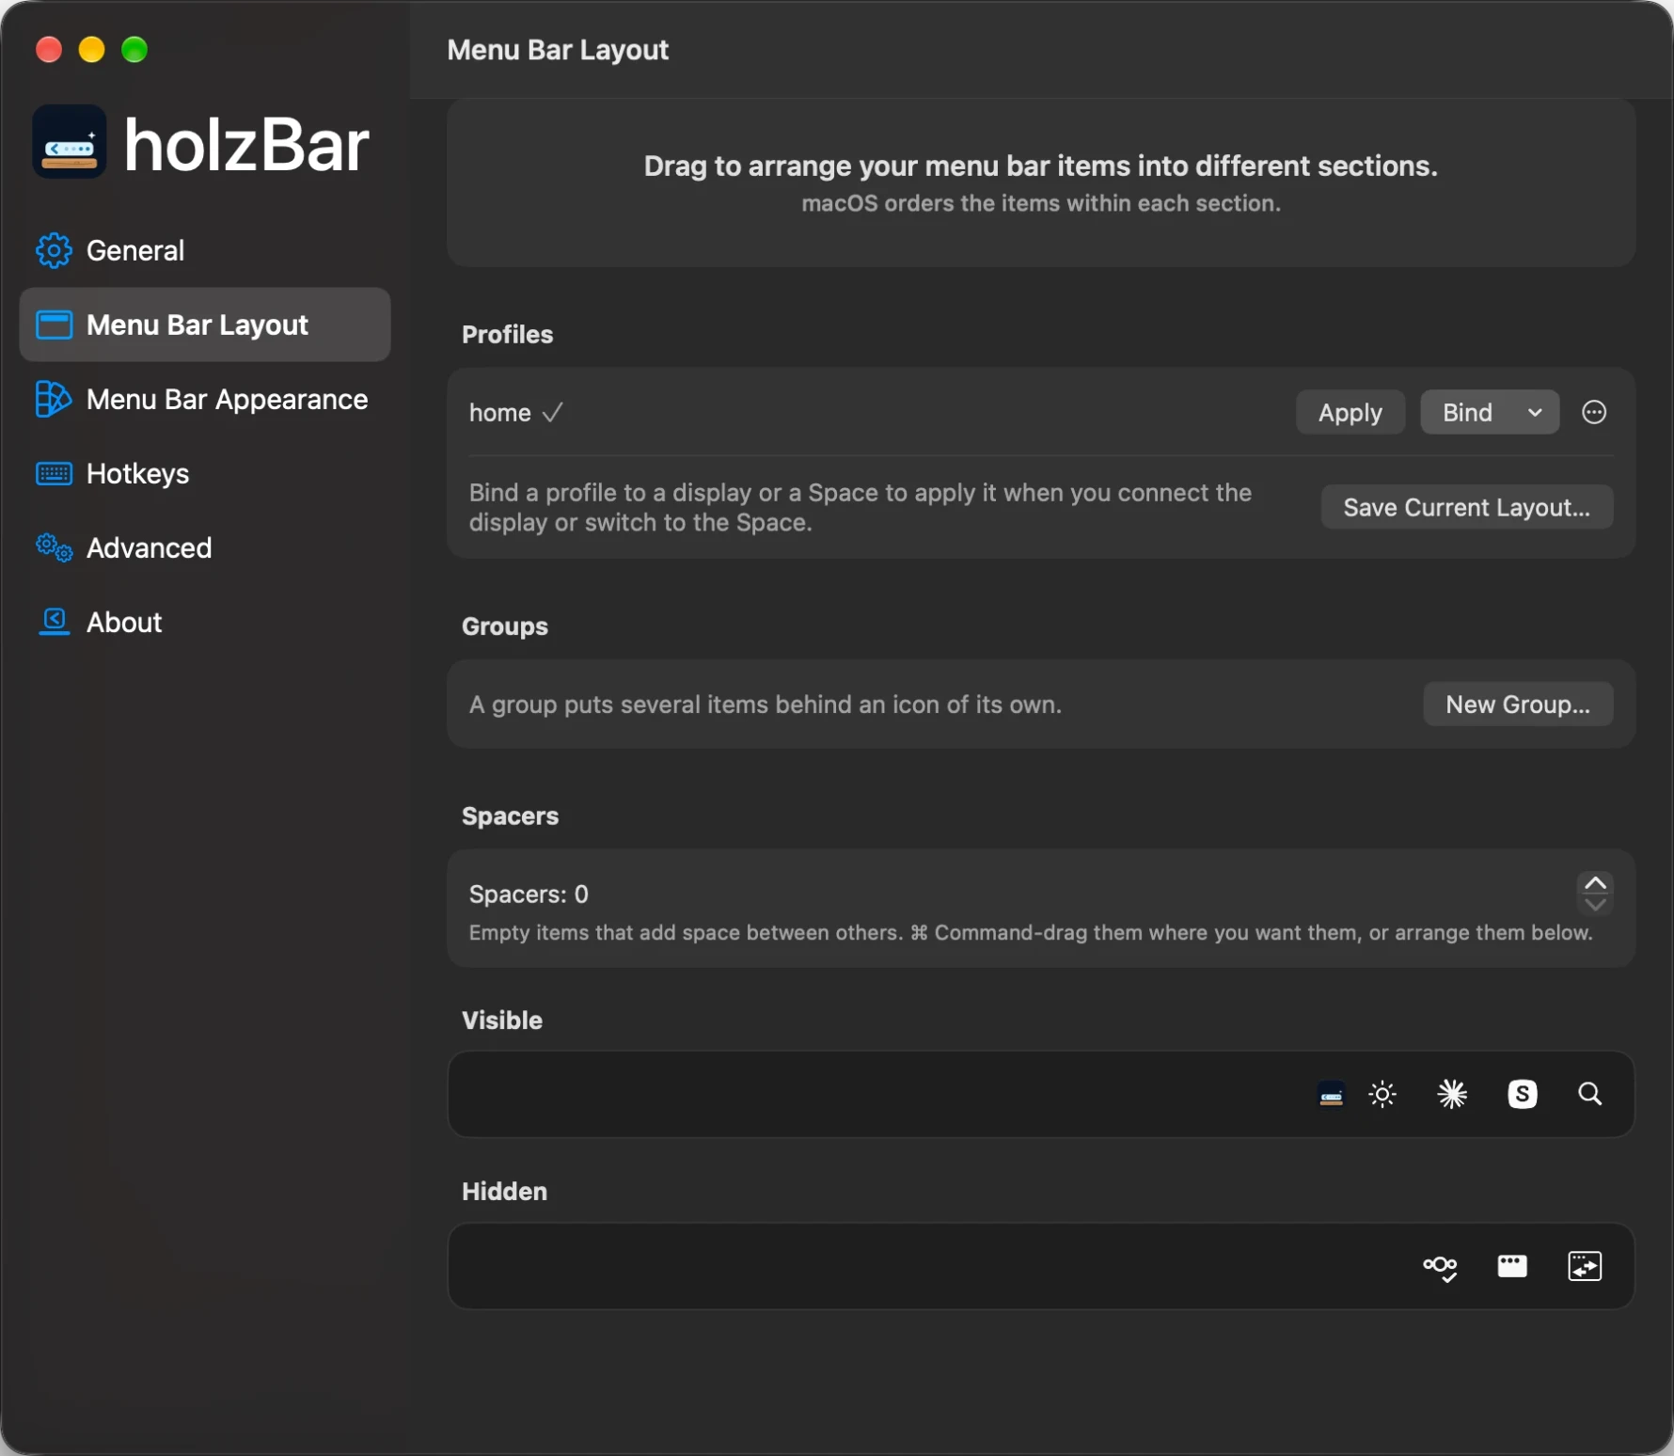Click the starburst icon in Visible section
Image resolution: width=1674 pixels, height=1456 pixels.
1452,1095
